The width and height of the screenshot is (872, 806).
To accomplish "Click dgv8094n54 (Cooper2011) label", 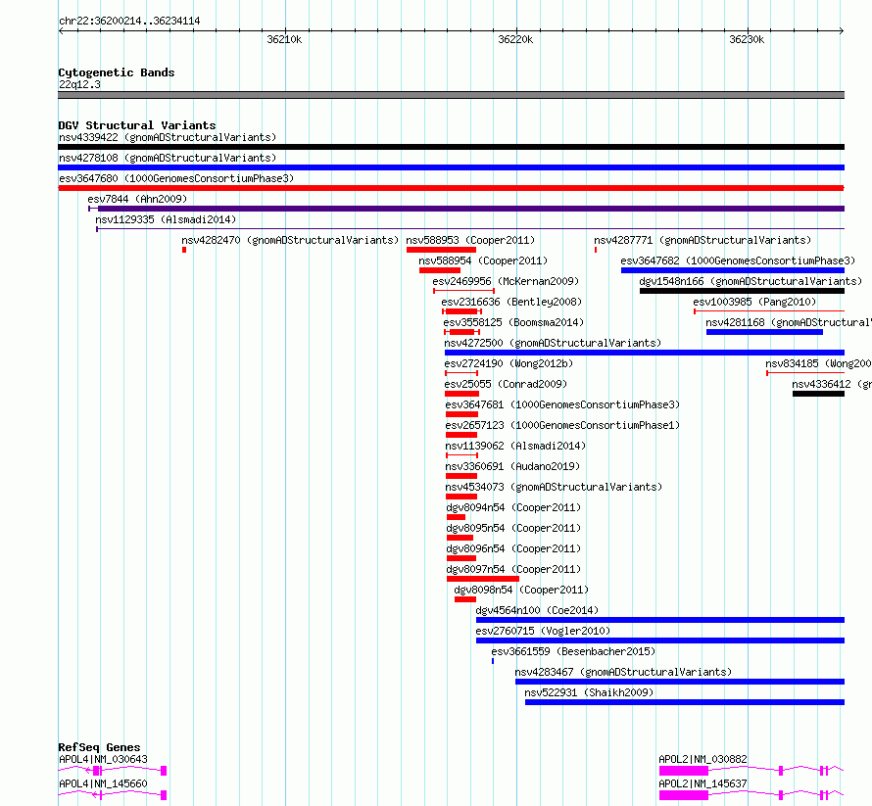I will pos(513,507).
